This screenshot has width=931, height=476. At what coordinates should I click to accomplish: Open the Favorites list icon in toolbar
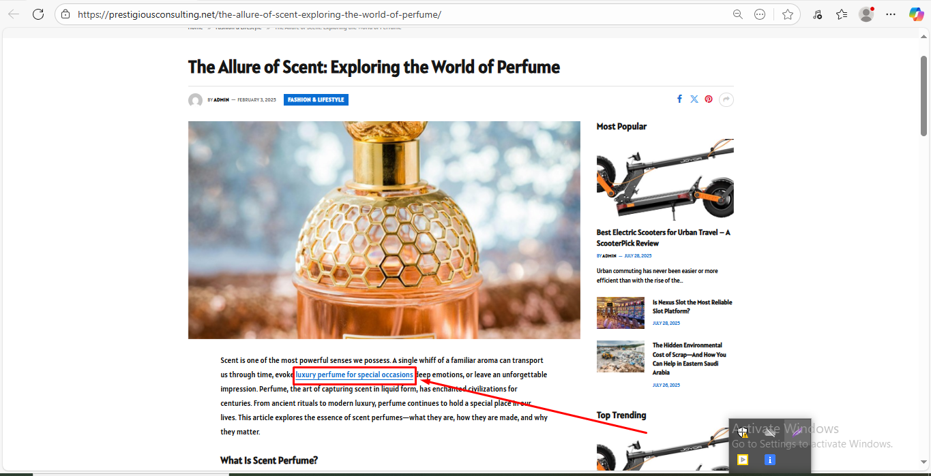pos(842,14)
